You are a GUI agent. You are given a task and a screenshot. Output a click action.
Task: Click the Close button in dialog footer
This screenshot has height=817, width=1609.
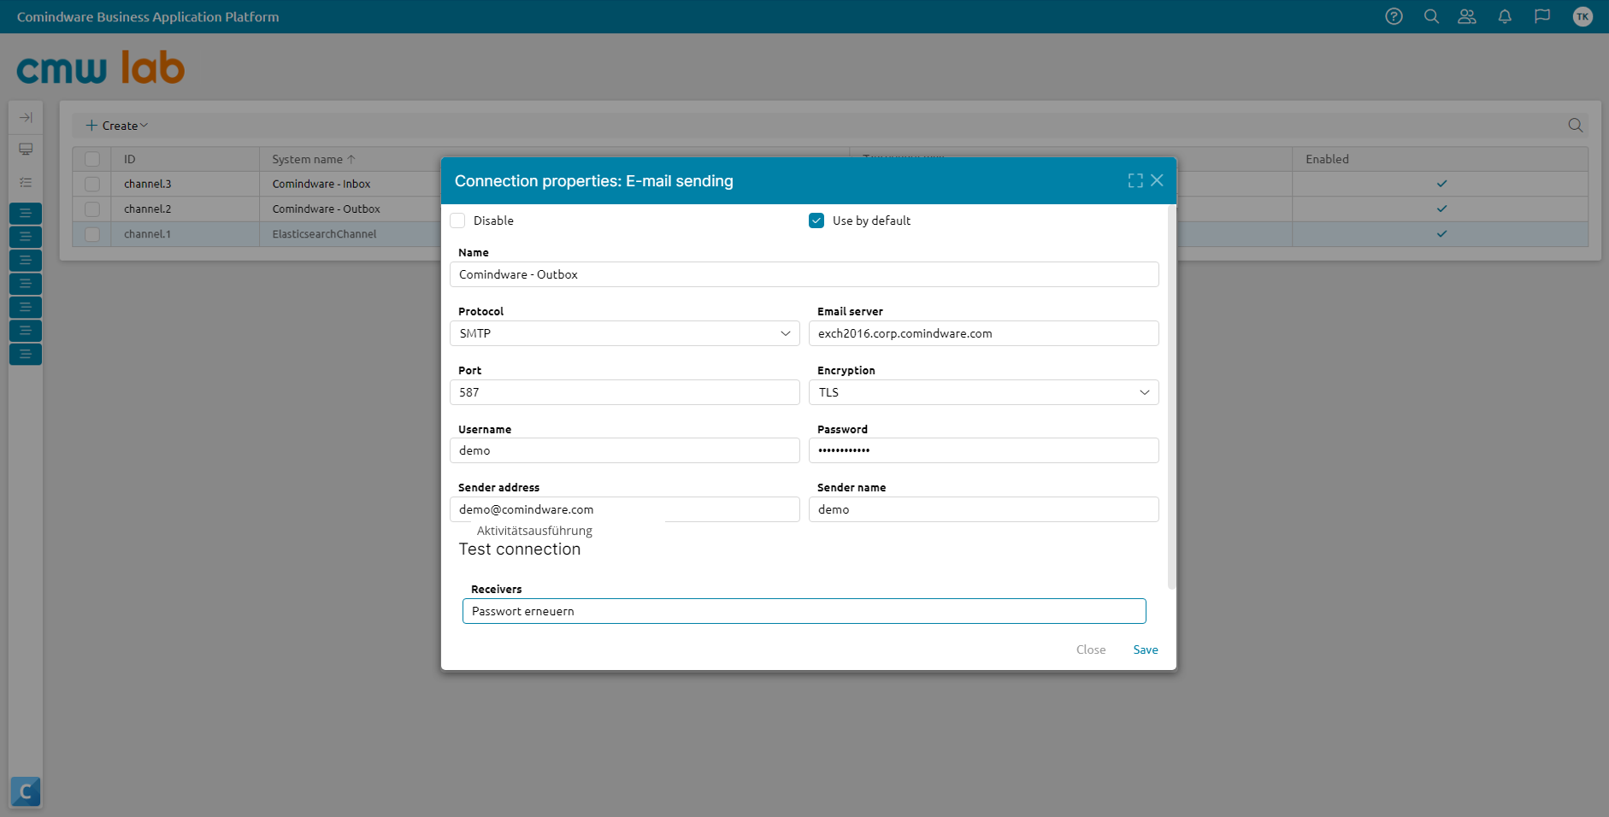pos(1091,649)
